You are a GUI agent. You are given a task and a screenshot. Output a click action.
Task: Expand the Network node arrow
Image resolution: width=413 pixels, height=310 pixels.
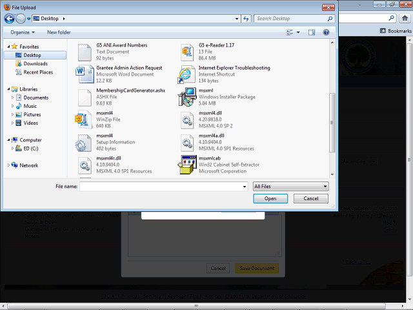coord(8,165)
